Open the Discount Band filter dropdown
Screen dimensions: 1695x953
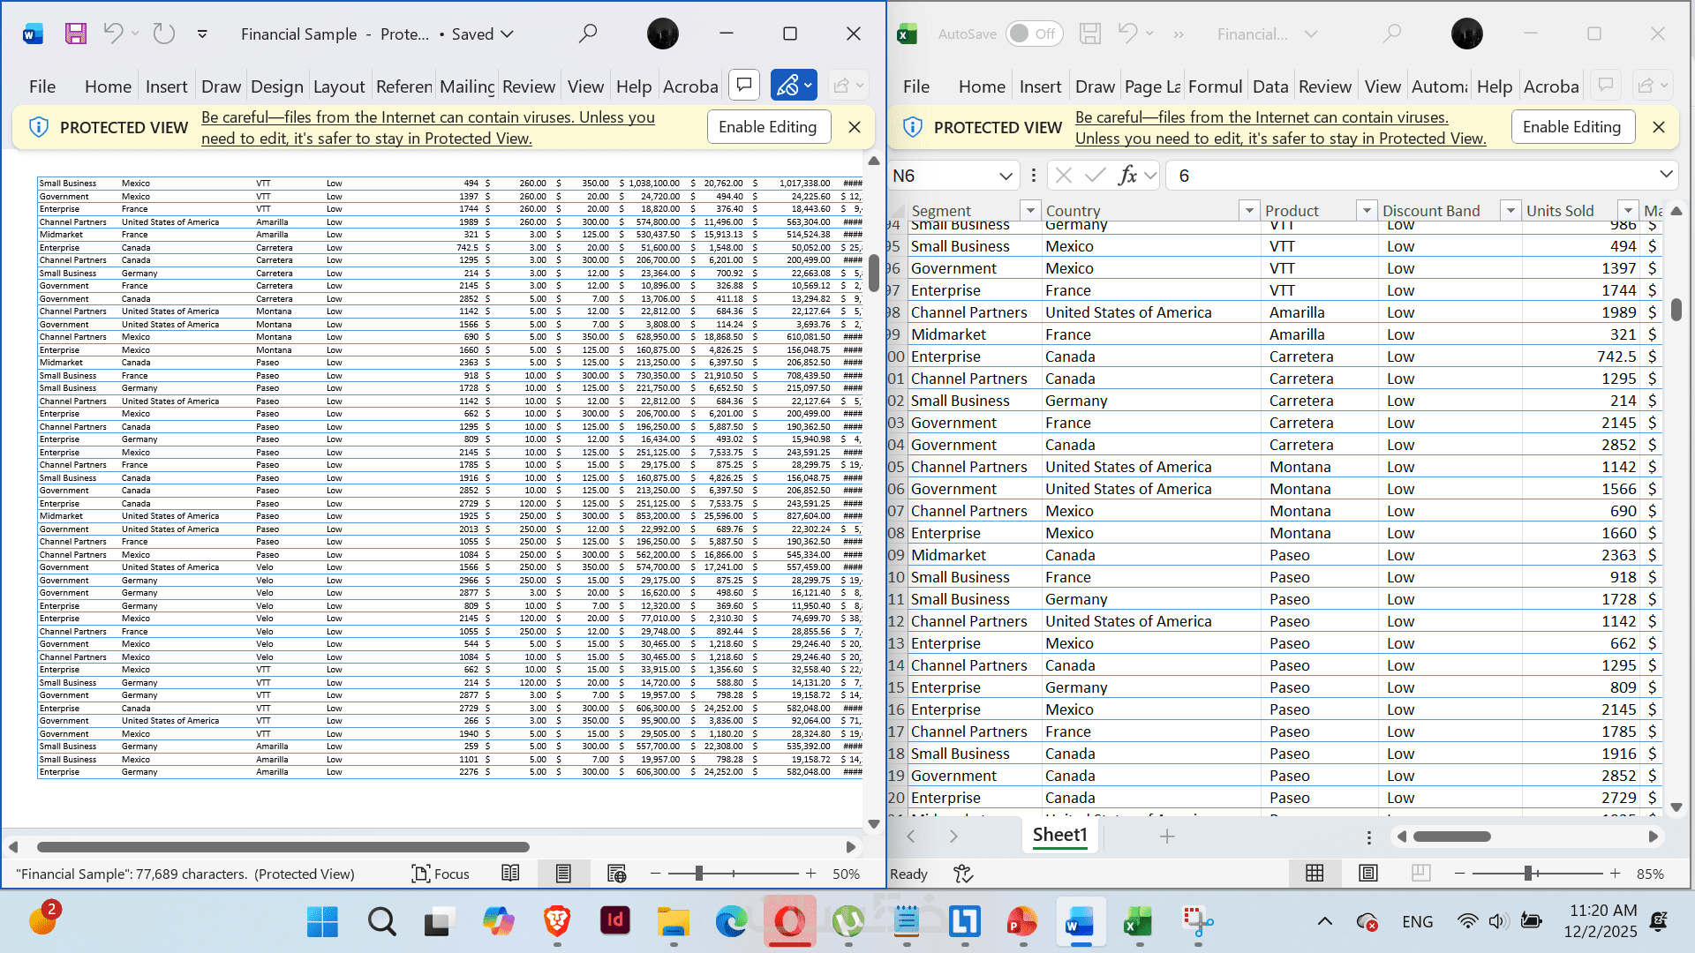(x=1510, y=210)
